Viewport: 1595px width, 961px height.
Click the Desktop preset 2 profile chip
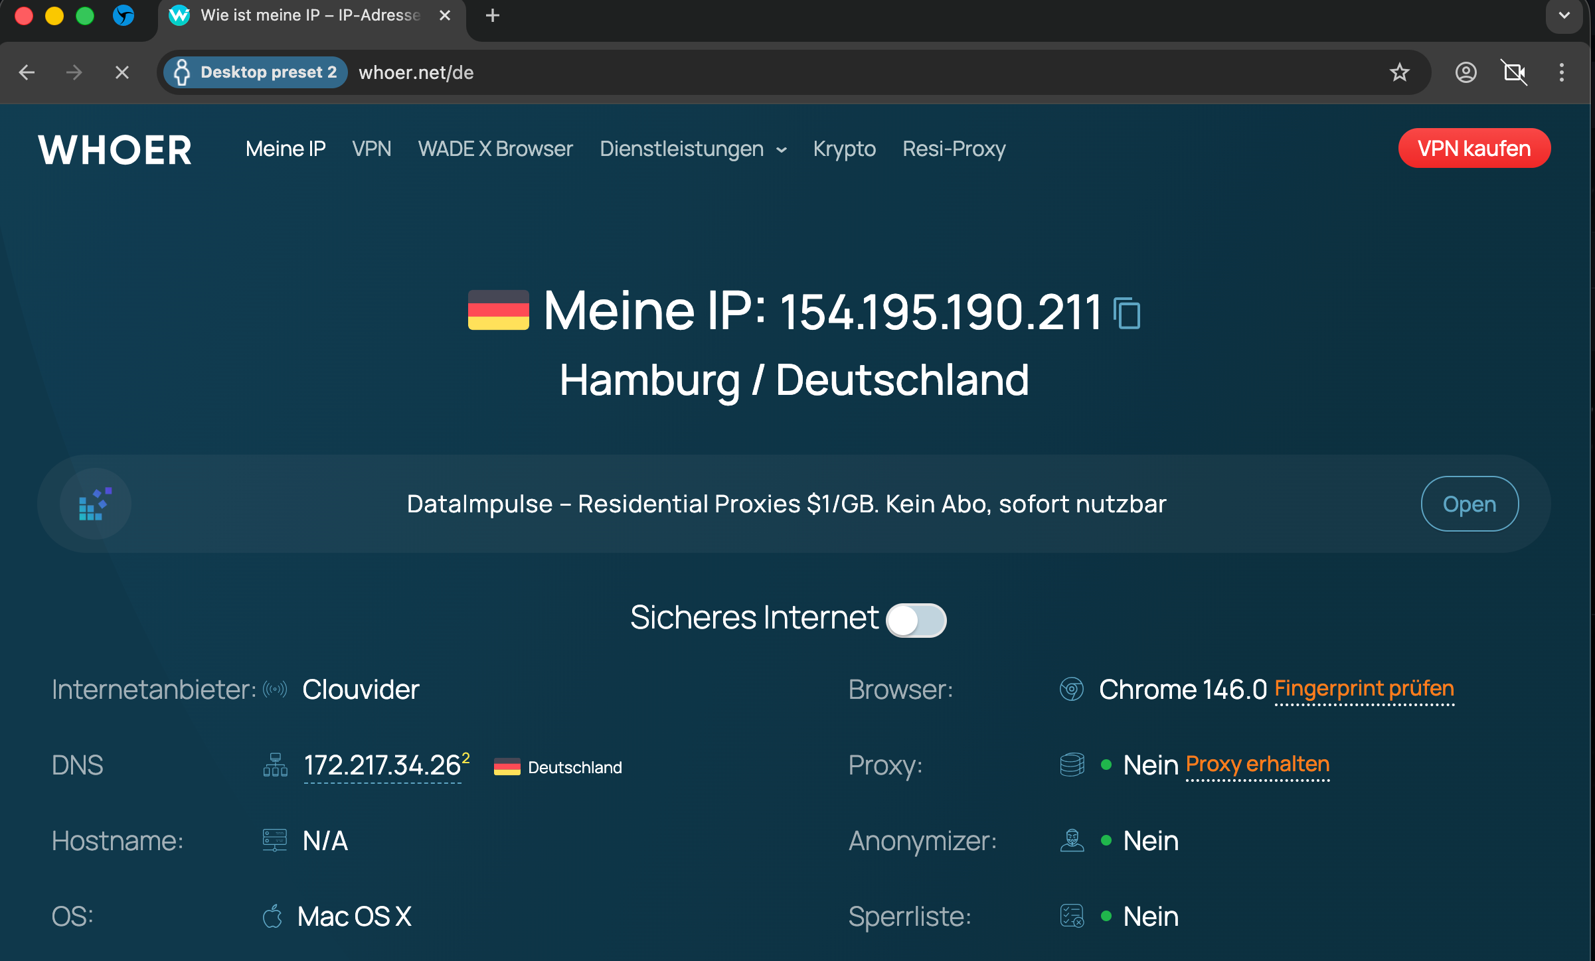point(256,72)
